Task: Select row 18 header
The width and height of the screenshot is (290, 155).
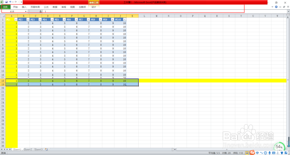Action: point(3,81)
